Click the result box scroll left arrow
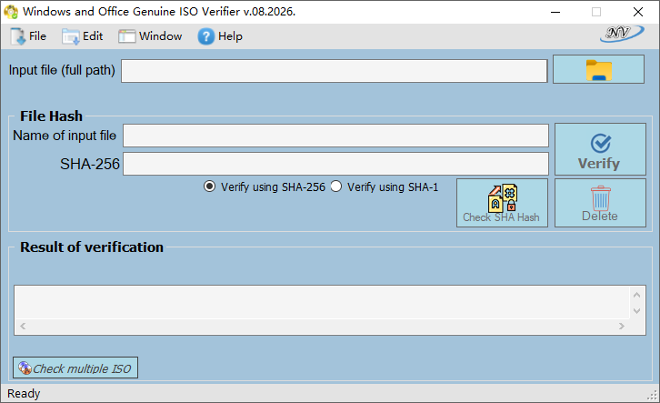 pos(23,326)
